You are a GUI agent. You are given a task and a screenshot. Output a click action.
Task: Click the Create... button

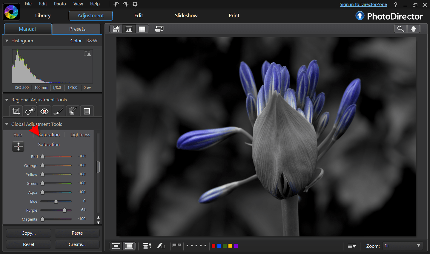tap(77, 244)
